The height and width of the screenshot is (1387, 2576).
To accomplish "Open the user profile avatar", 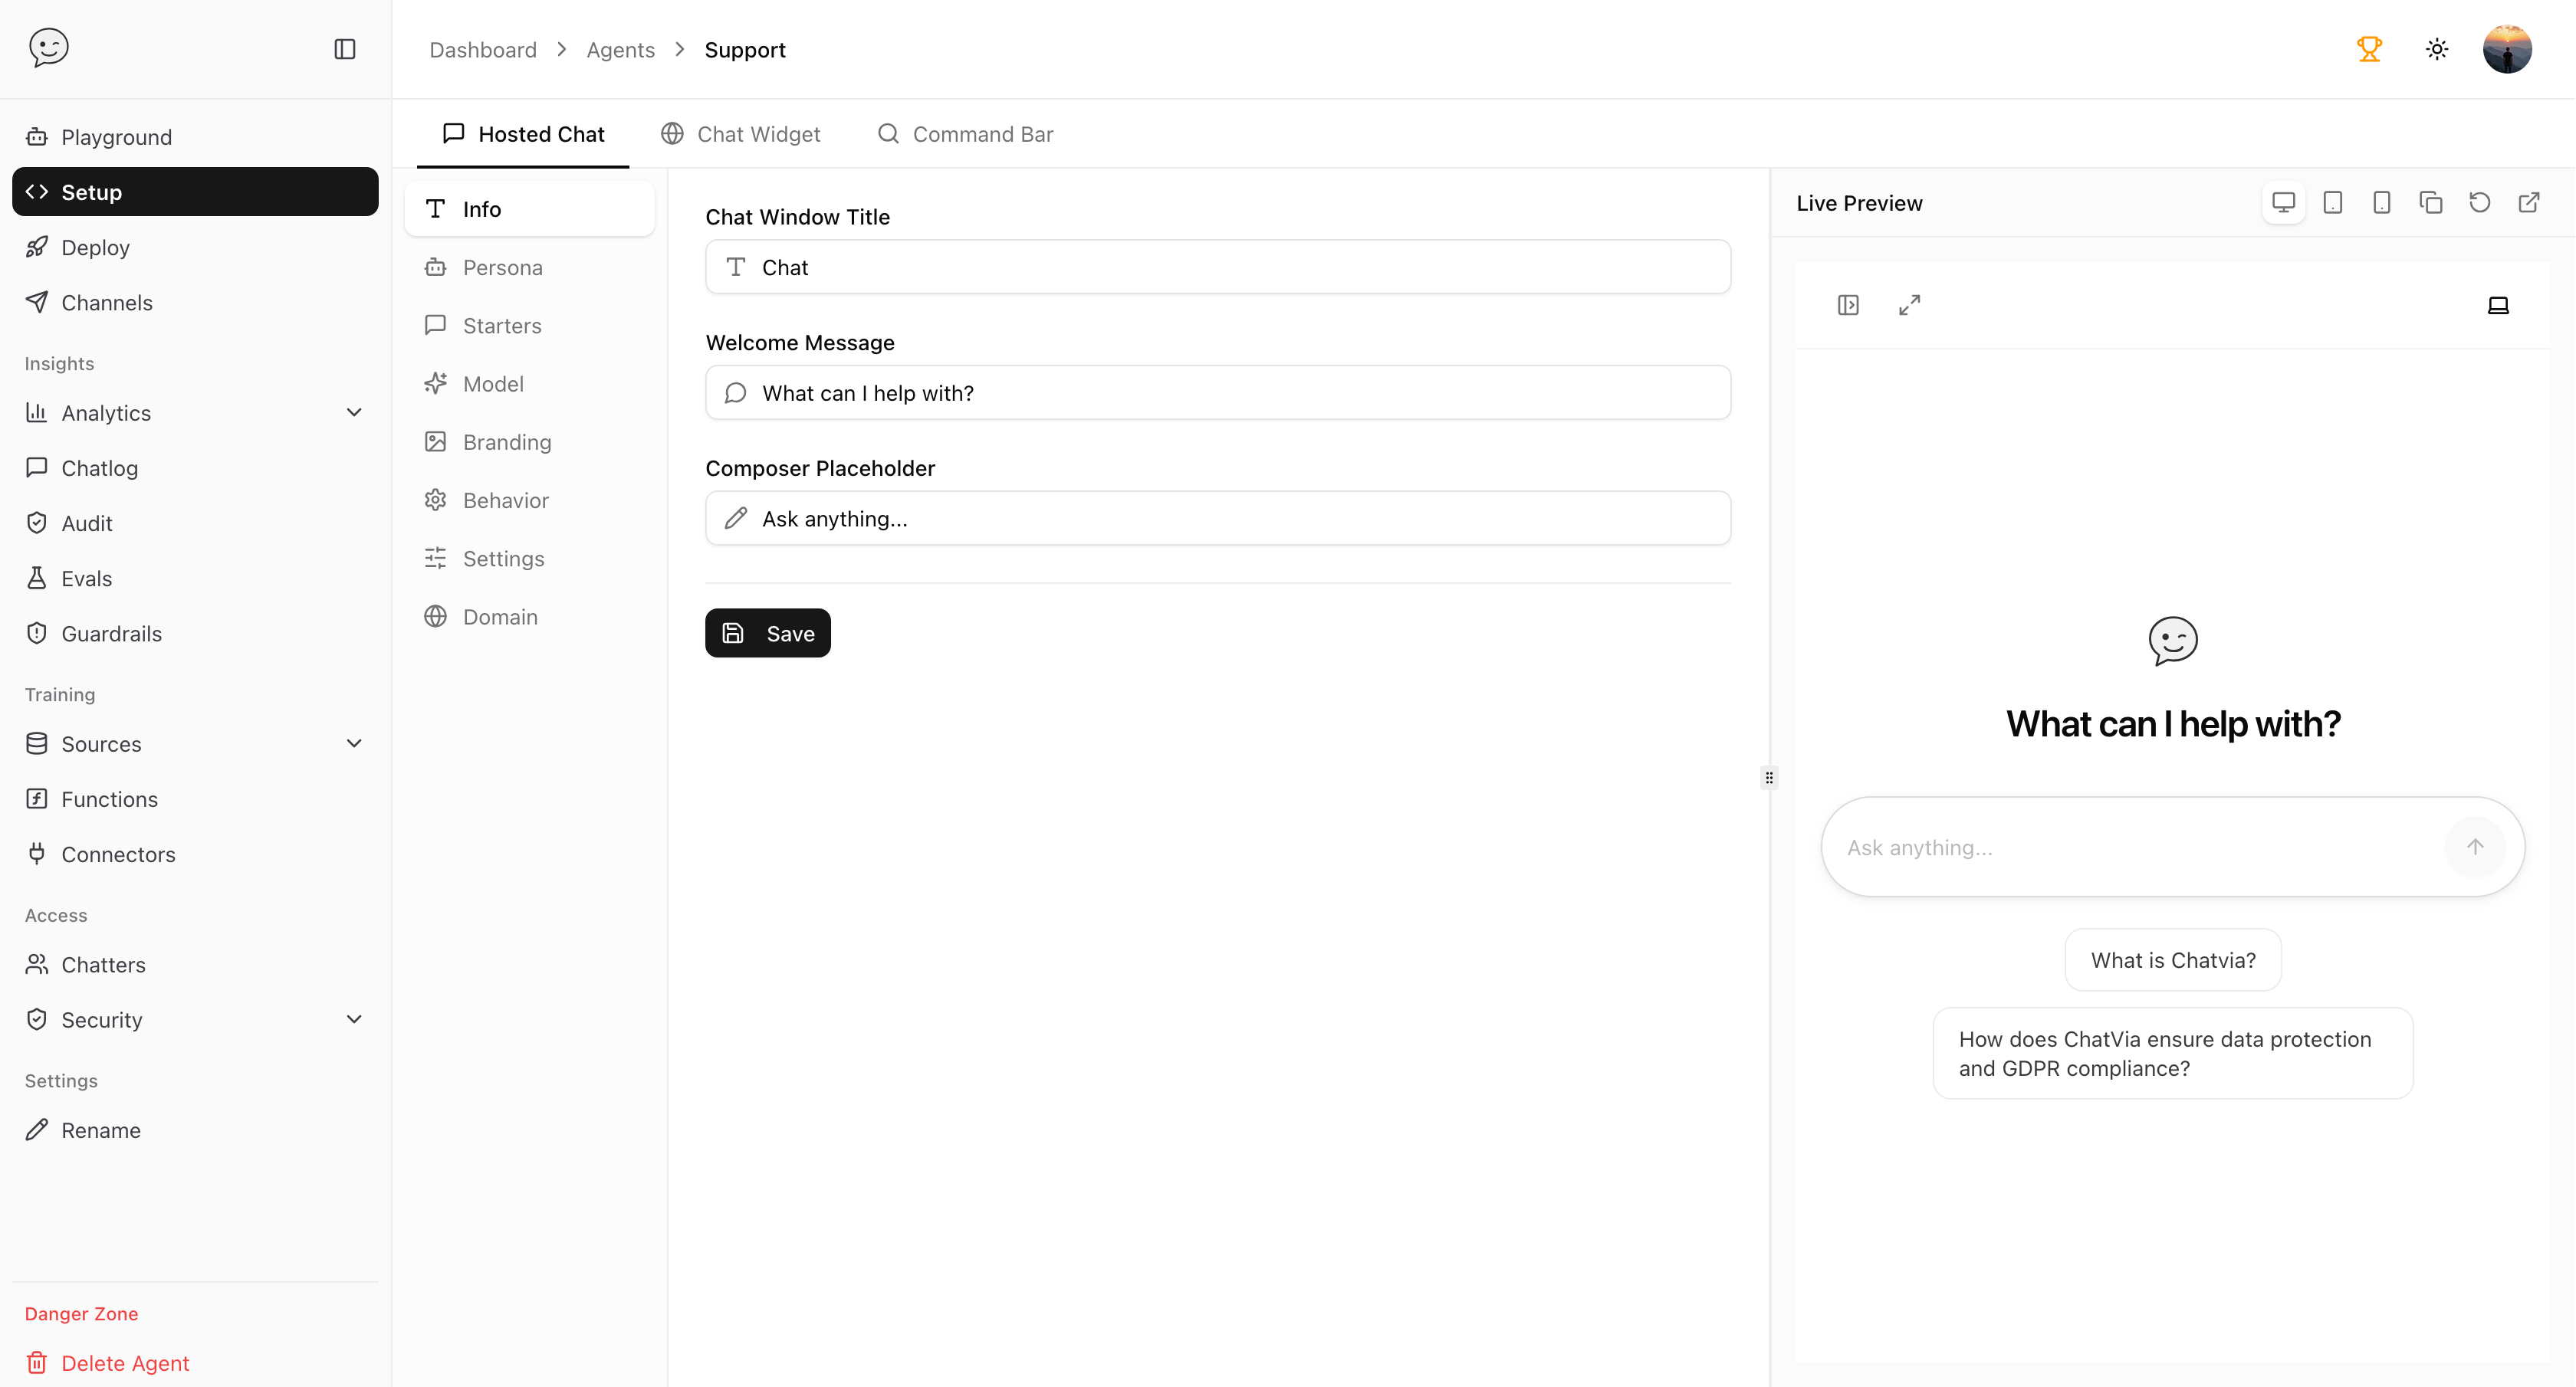I will pos(2507,49).
